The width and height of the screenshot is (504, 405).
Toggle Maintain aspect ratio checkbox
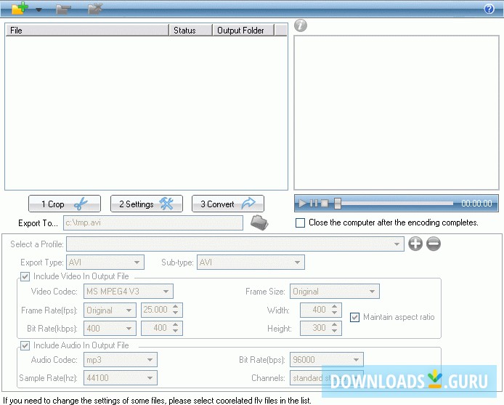[354, 317]
